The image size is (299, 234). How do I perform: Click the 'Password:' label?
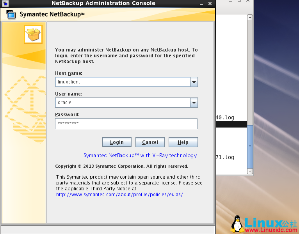pyautogui.click(x=67, y=115)
